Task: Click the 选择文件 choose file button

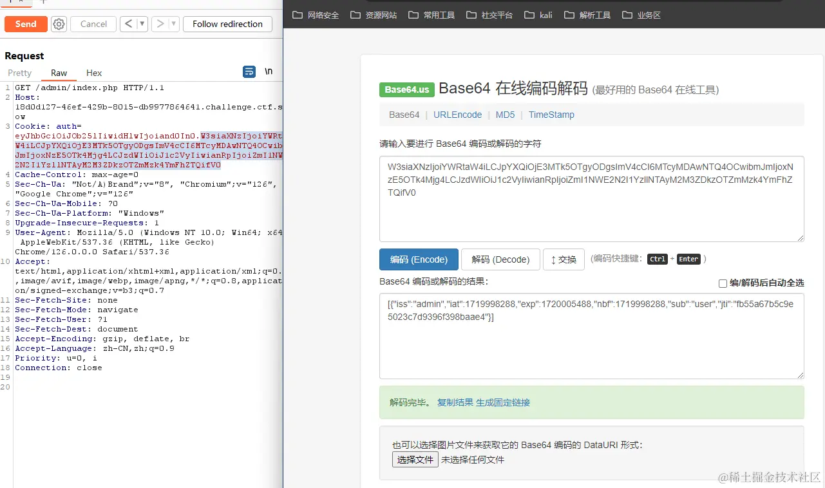Action: tap(415, 460)
